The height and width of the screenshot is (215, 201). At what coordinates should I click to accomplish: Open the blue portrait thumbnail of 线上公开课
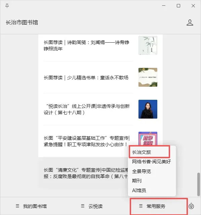point(148,109)
